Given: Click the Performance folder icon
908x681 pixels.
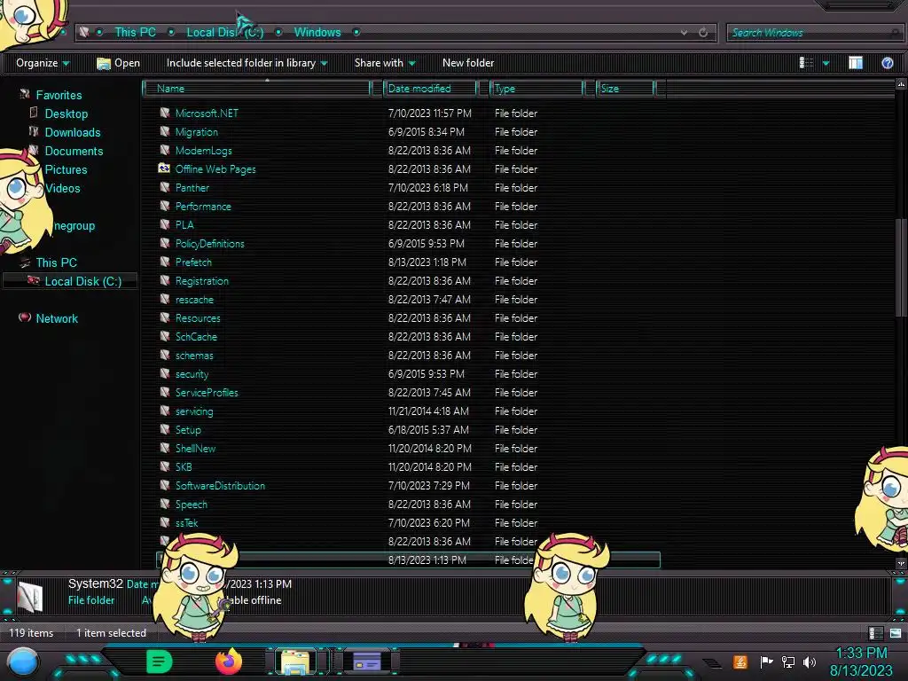Looking at the screenshot, I should (164, 206).
